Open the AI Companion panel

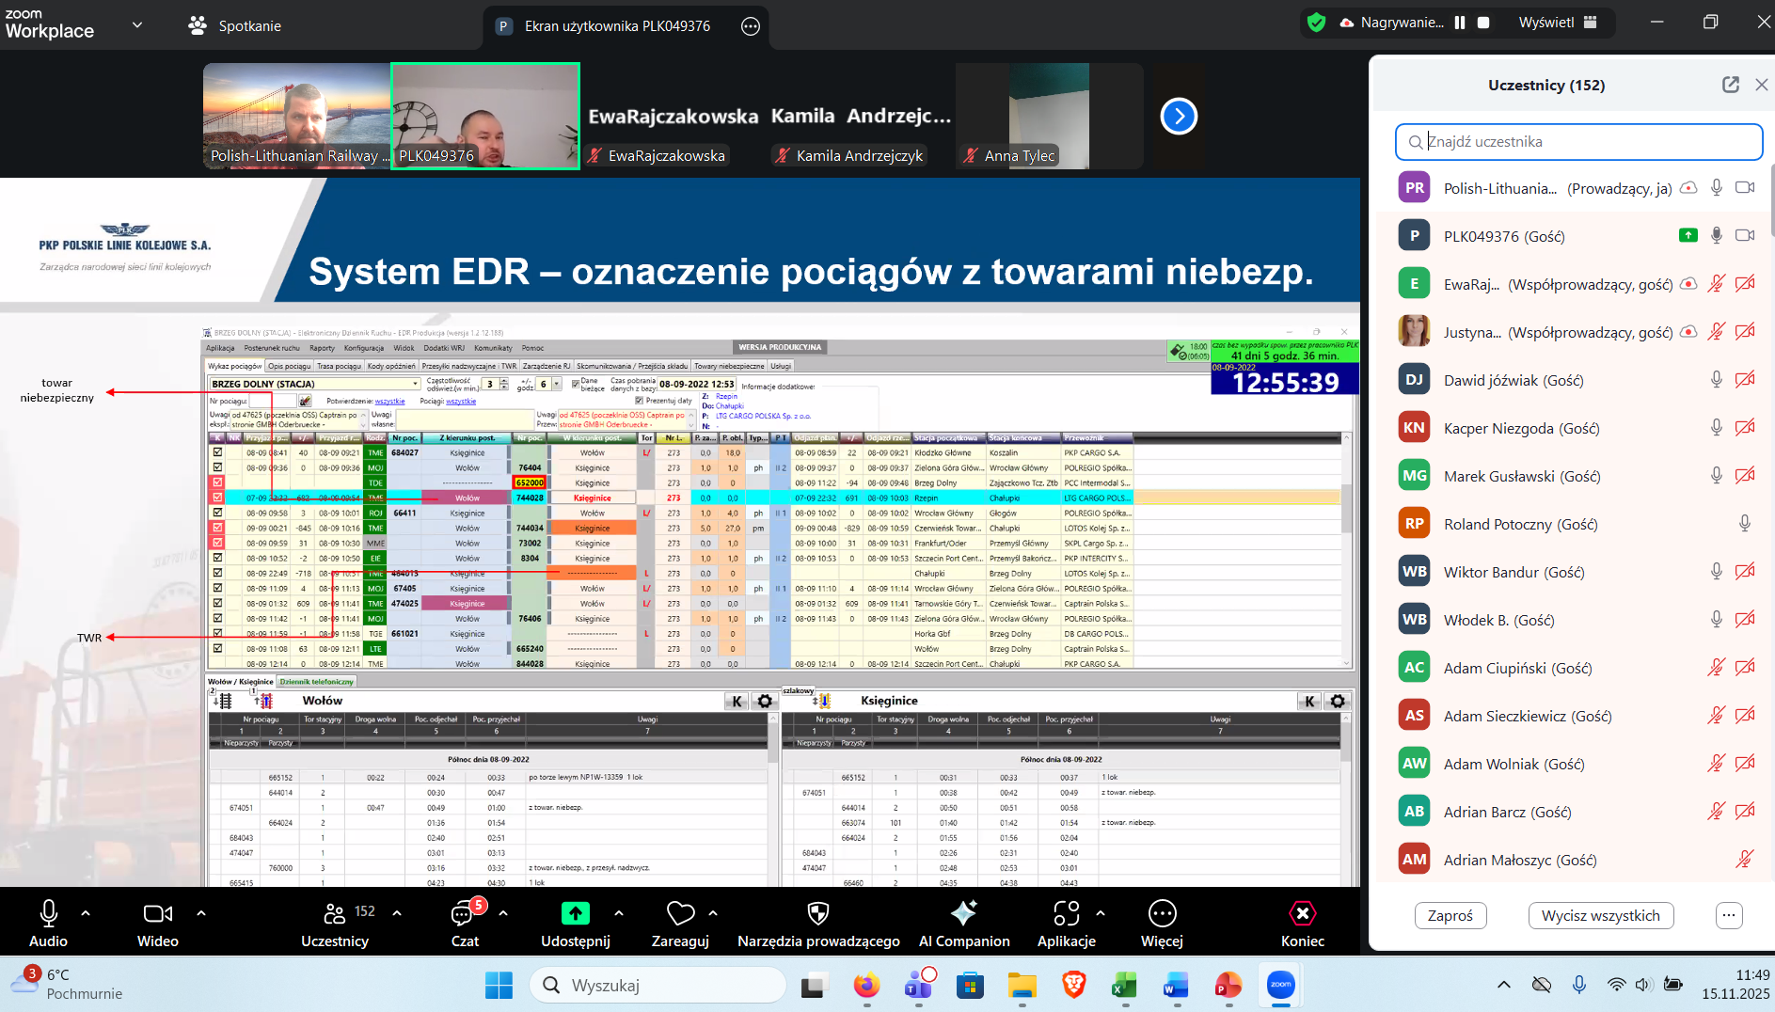pyautogui.click(x=963, y=913)
